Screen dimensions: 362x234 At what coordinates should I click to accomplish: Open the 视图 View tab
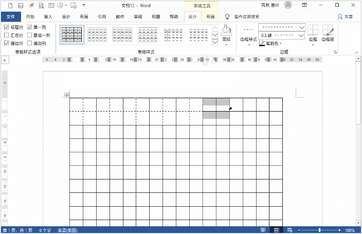click(156, 16)
